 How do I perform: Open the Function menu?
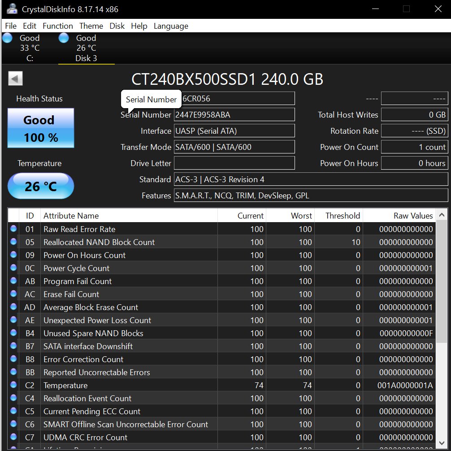point(58,26)
